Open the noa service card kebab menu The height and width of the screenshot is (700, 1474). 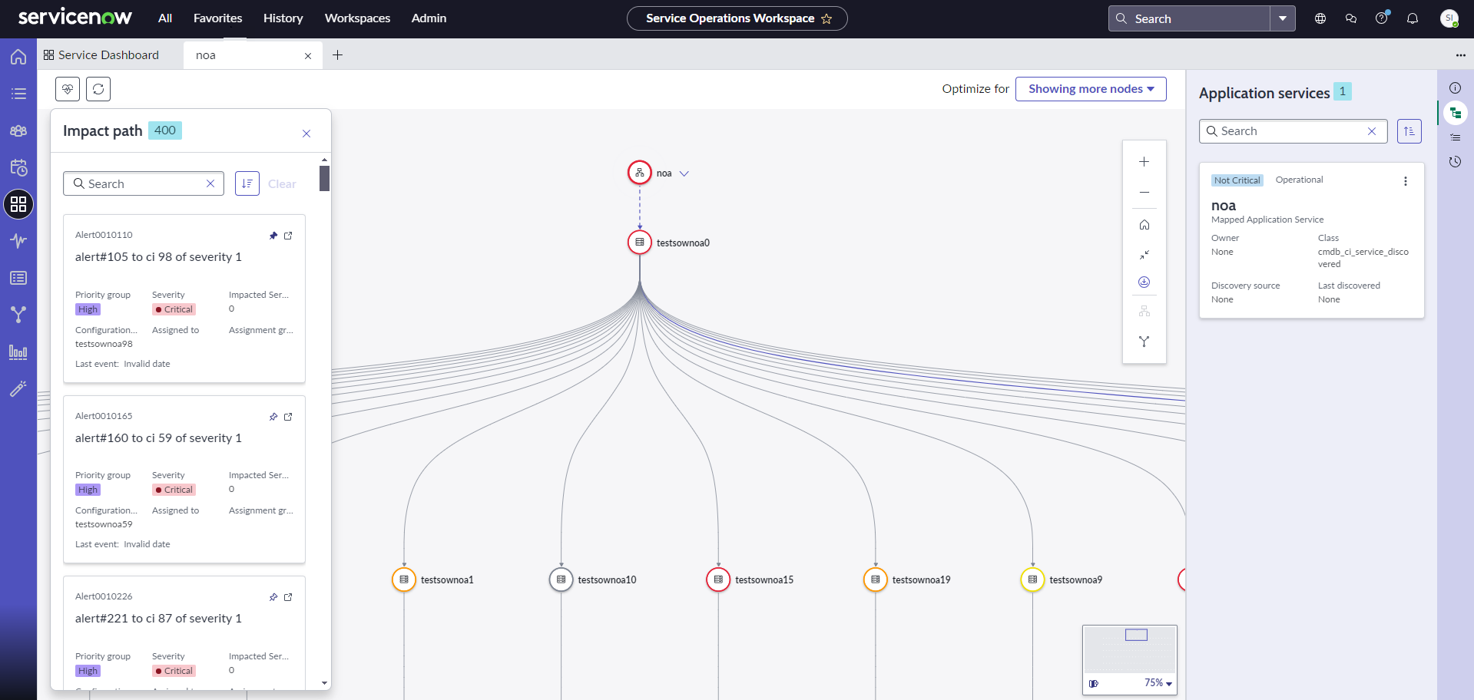point(1406,181)
